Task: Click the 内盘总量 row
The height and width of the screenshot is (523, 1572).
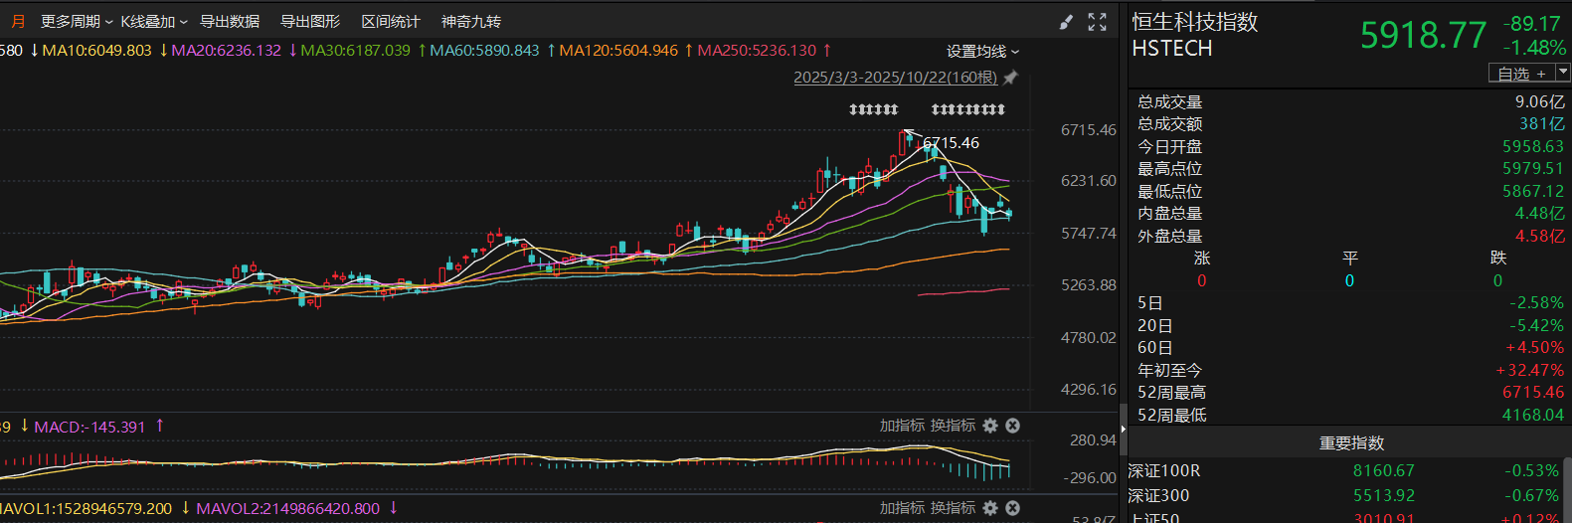Action: (1351, 214)
